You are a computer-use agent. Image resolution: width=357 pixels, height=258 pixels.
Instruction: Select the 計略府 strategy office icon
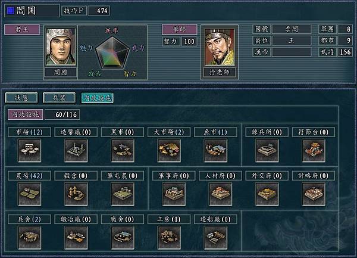(x=314, y=194)
